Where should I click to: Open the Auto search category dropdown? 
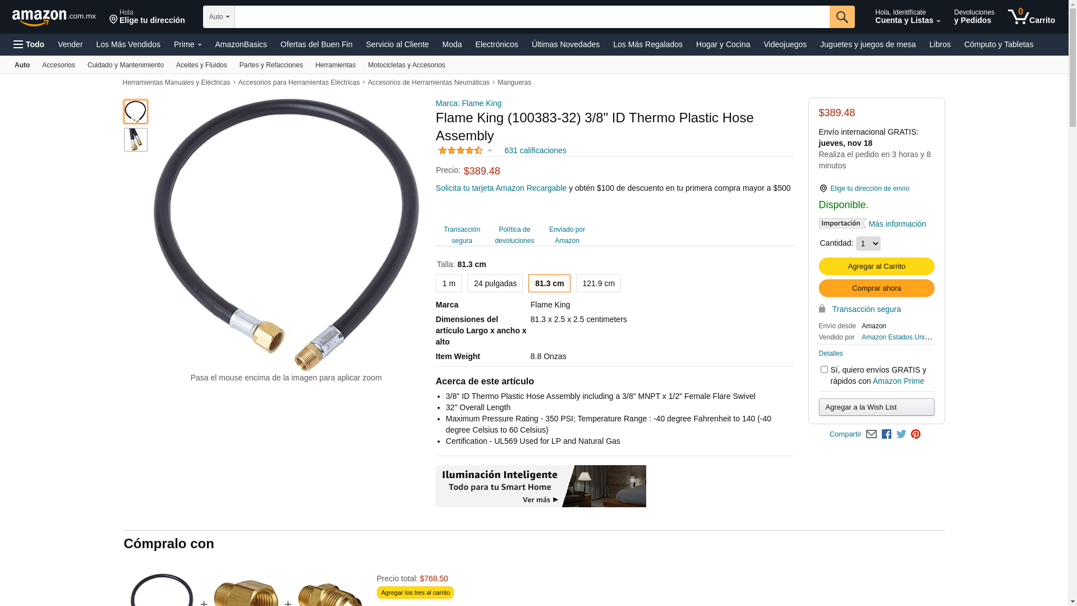(219, 17)
